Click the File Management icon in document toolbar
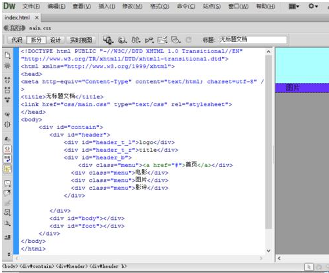 pyautogui.click(x=136, y=40)
